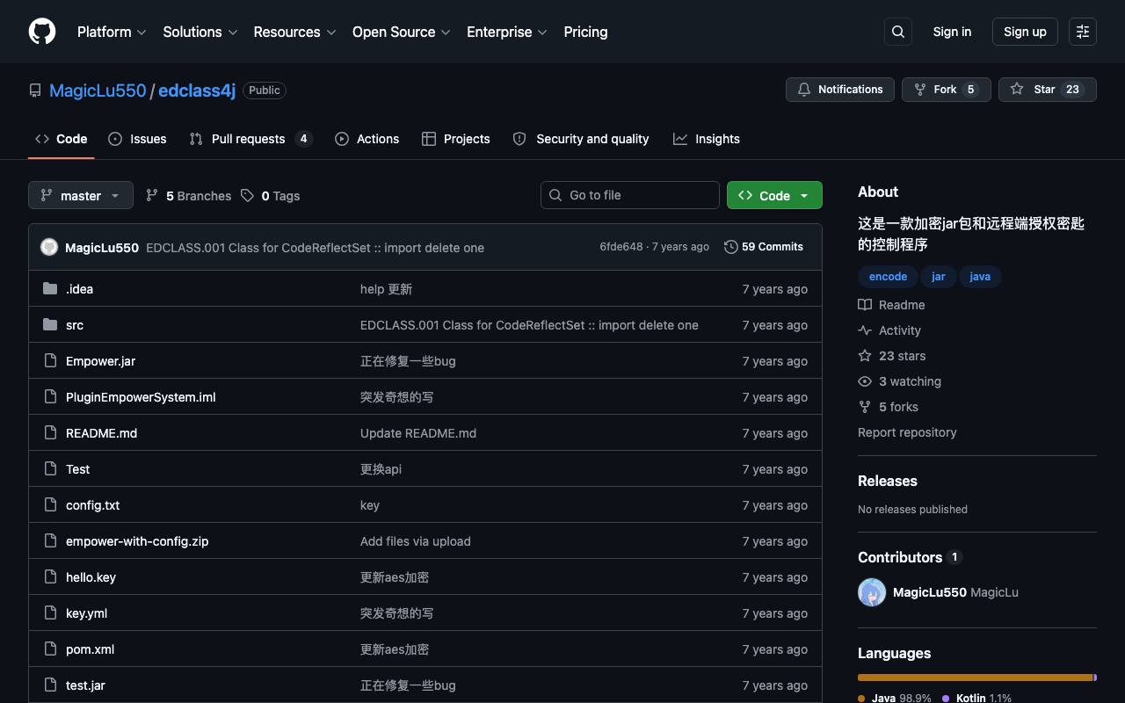Click the contributor MagicLu550 avatar

point(872,592)
